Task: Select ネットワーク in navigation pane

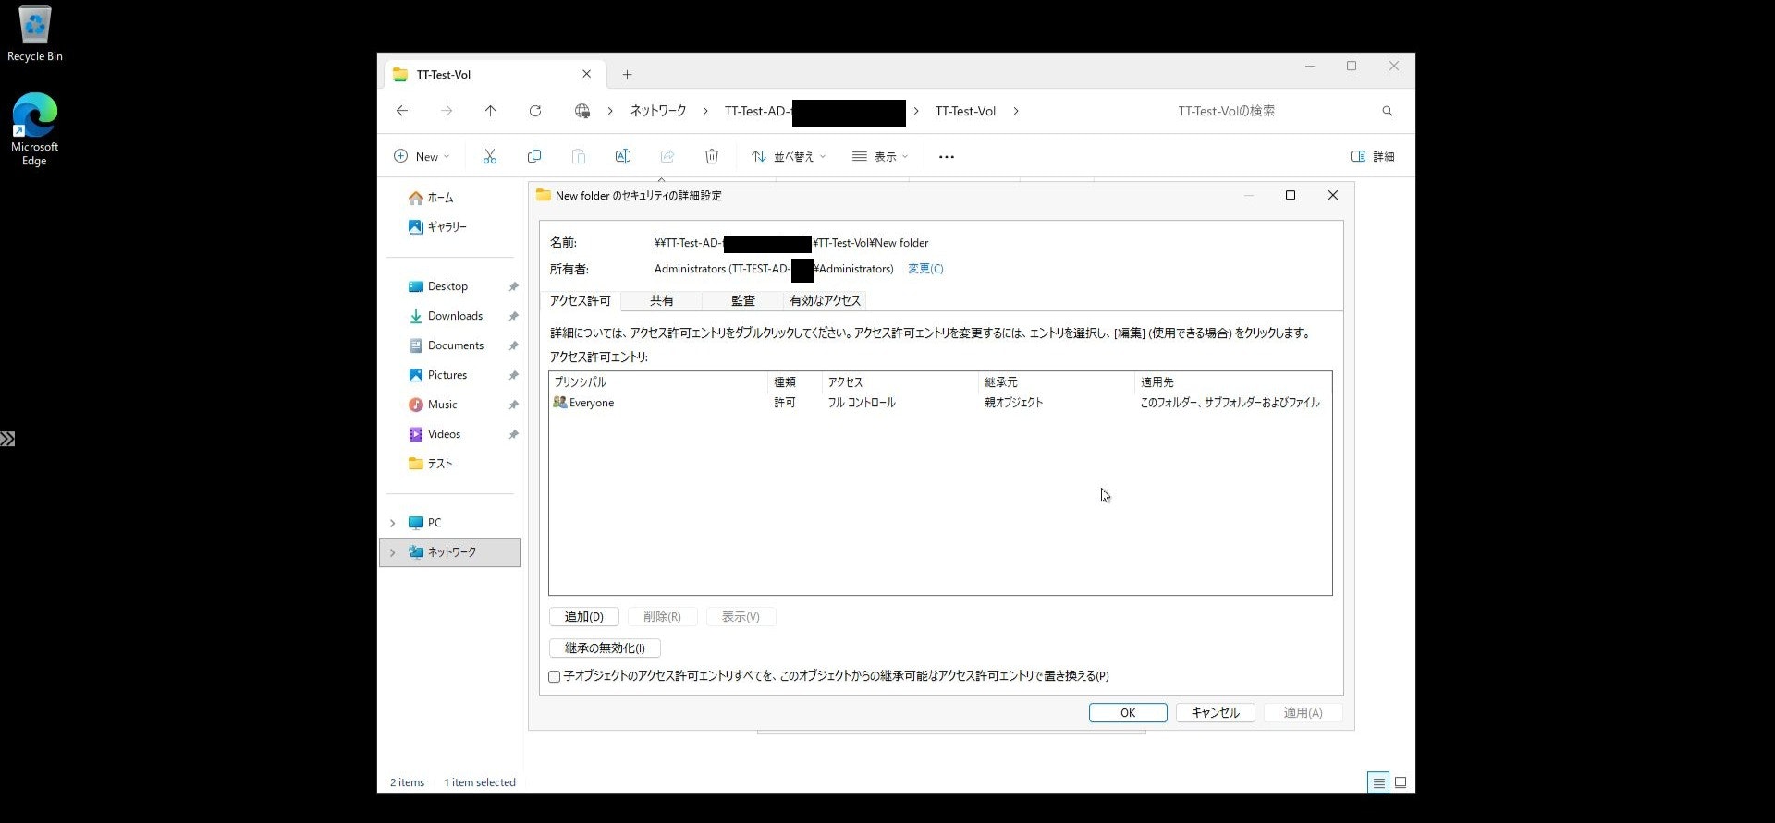Action: [451, 552]
